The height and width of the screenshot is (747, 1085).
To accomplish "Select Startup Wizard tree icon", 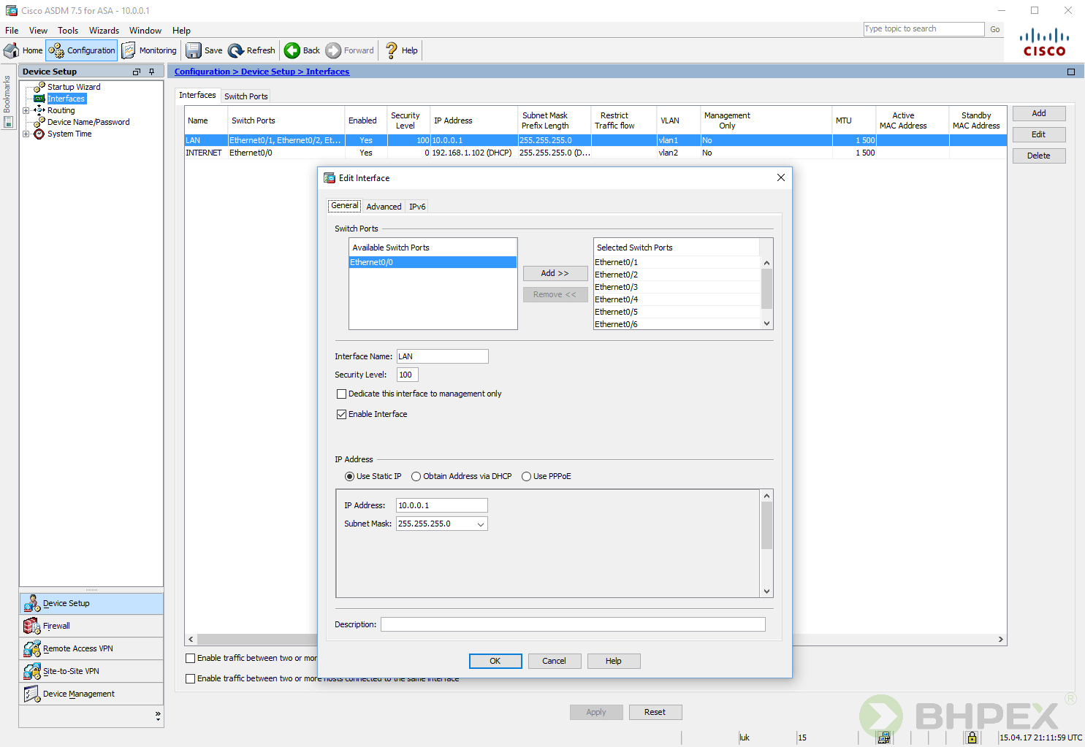I will pos(39,87).
